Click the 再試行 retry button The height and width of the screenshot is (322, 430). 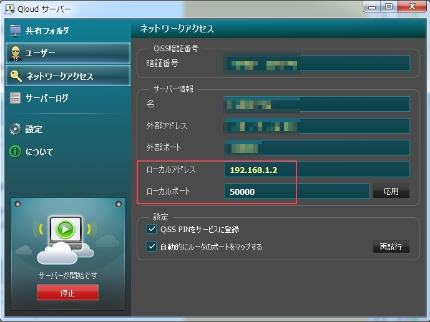(x=391, y=247)
